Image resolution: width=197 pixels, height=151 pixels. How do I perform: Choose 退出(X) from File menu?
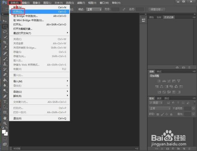click(39, 118)
